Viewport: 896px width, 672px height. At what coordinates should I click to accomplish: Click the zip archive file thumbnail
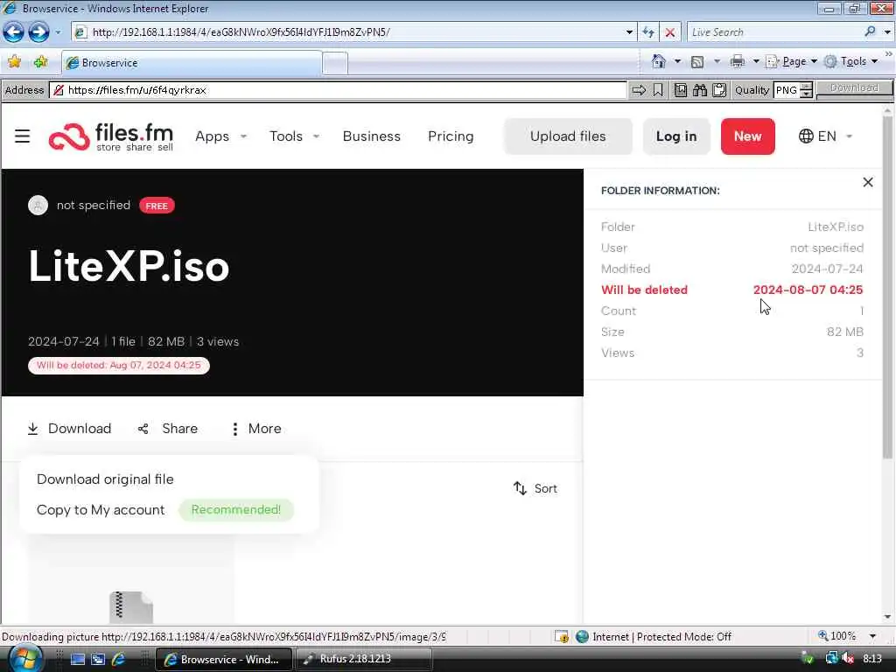point(131,607)
